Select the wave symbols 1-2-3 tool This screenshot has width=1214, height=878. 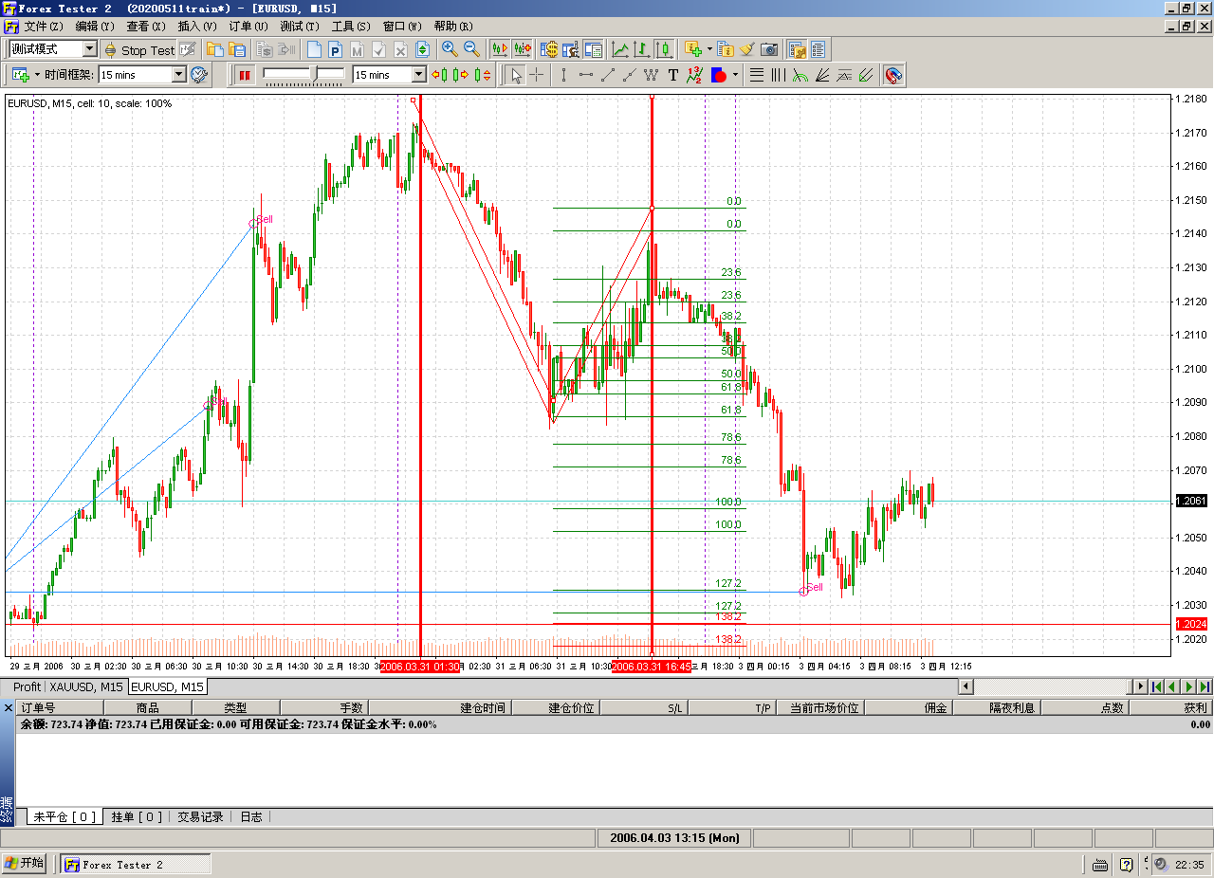coord(694,75)
